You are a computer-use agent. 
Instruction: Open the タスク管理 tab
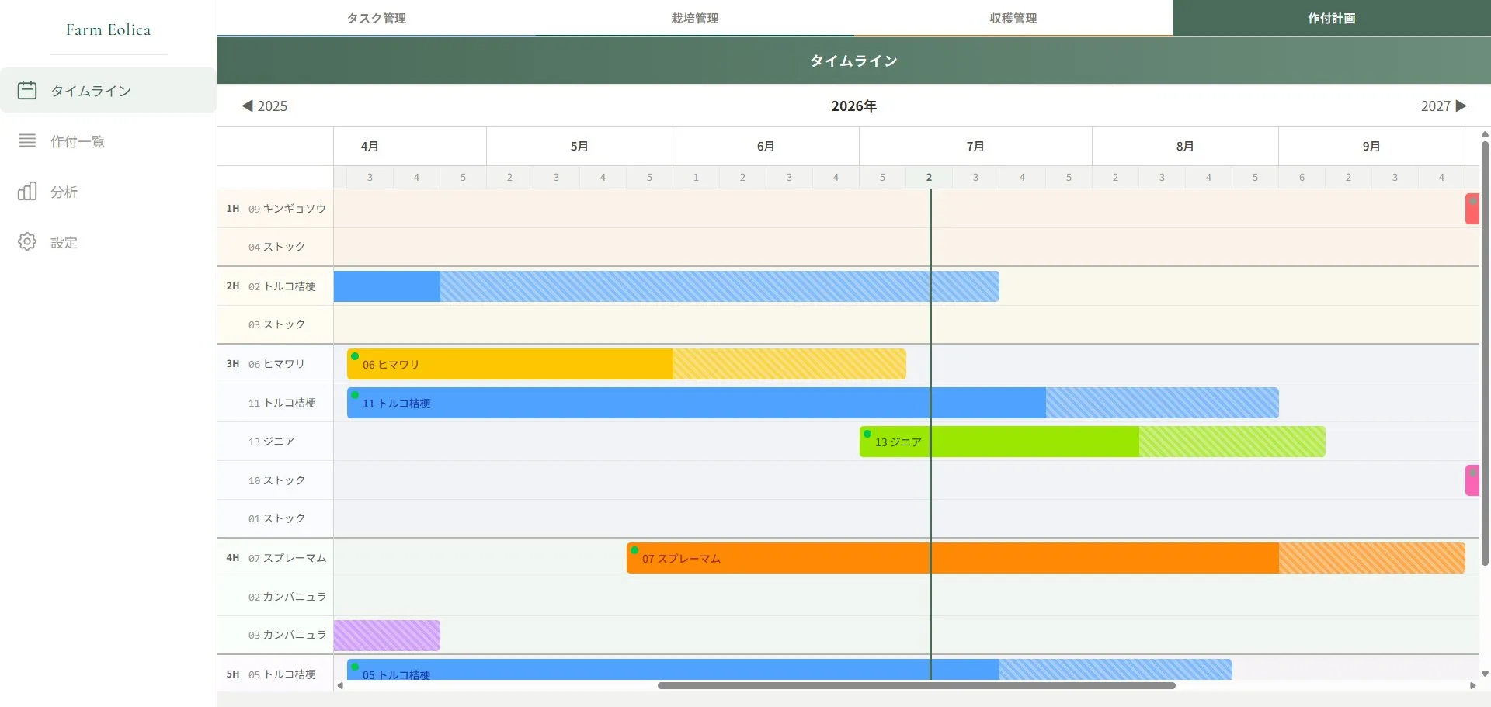(x=377, y=18)
